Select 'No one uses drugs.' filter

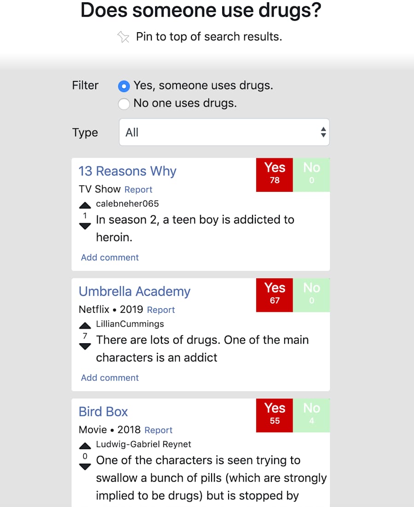(124, 104)
